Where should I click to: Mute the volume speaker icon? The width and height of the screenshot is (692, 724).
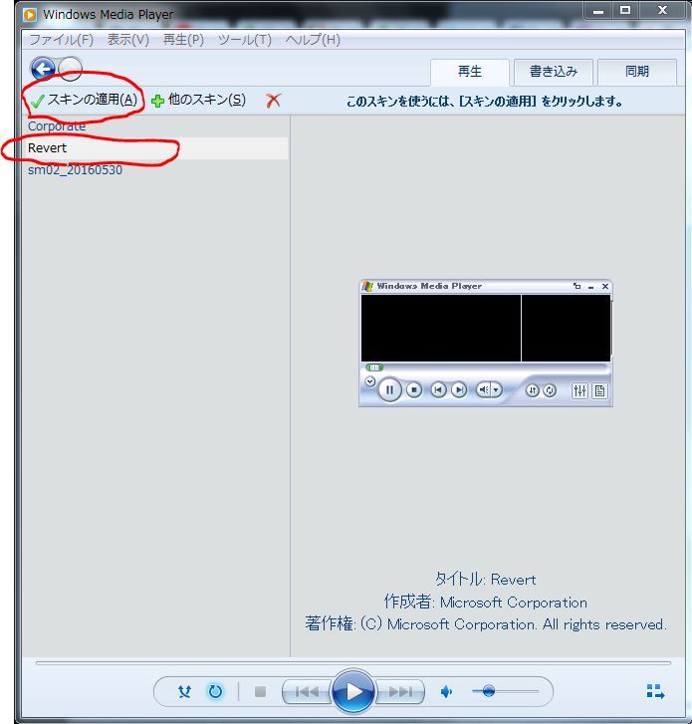(446, 691)
